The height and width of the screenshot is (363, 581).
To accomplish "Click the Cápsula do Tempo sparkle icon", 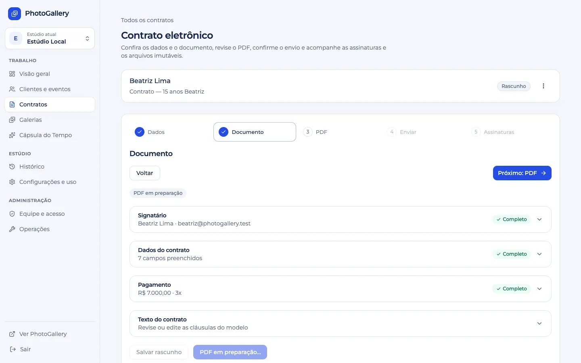I will click(12, 135).
